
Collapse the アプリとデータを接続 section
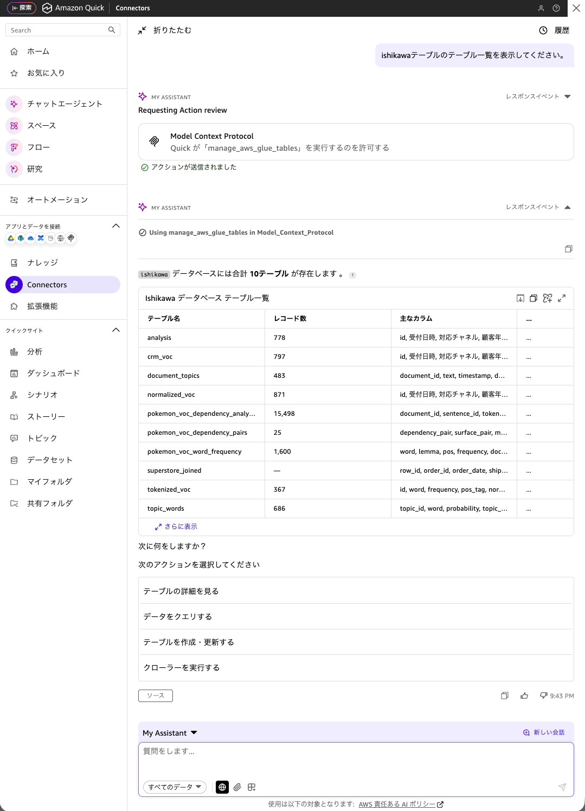click(115, 226)
